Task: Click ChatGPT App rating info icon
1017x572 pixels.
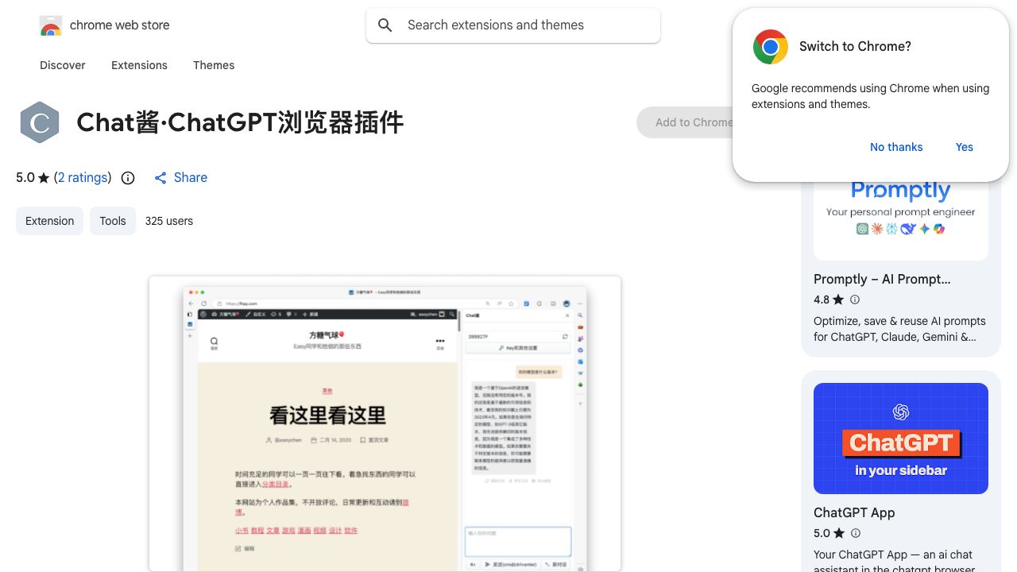Action: coord(855,533)
